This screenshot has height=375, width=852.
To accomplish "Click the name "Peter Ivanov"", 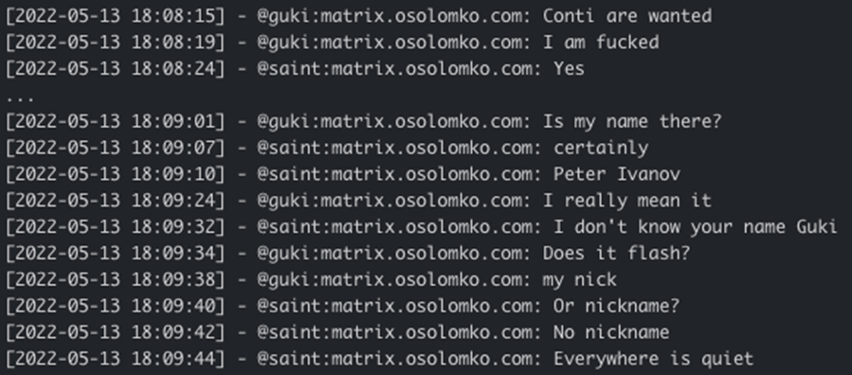I will (616, 173).
